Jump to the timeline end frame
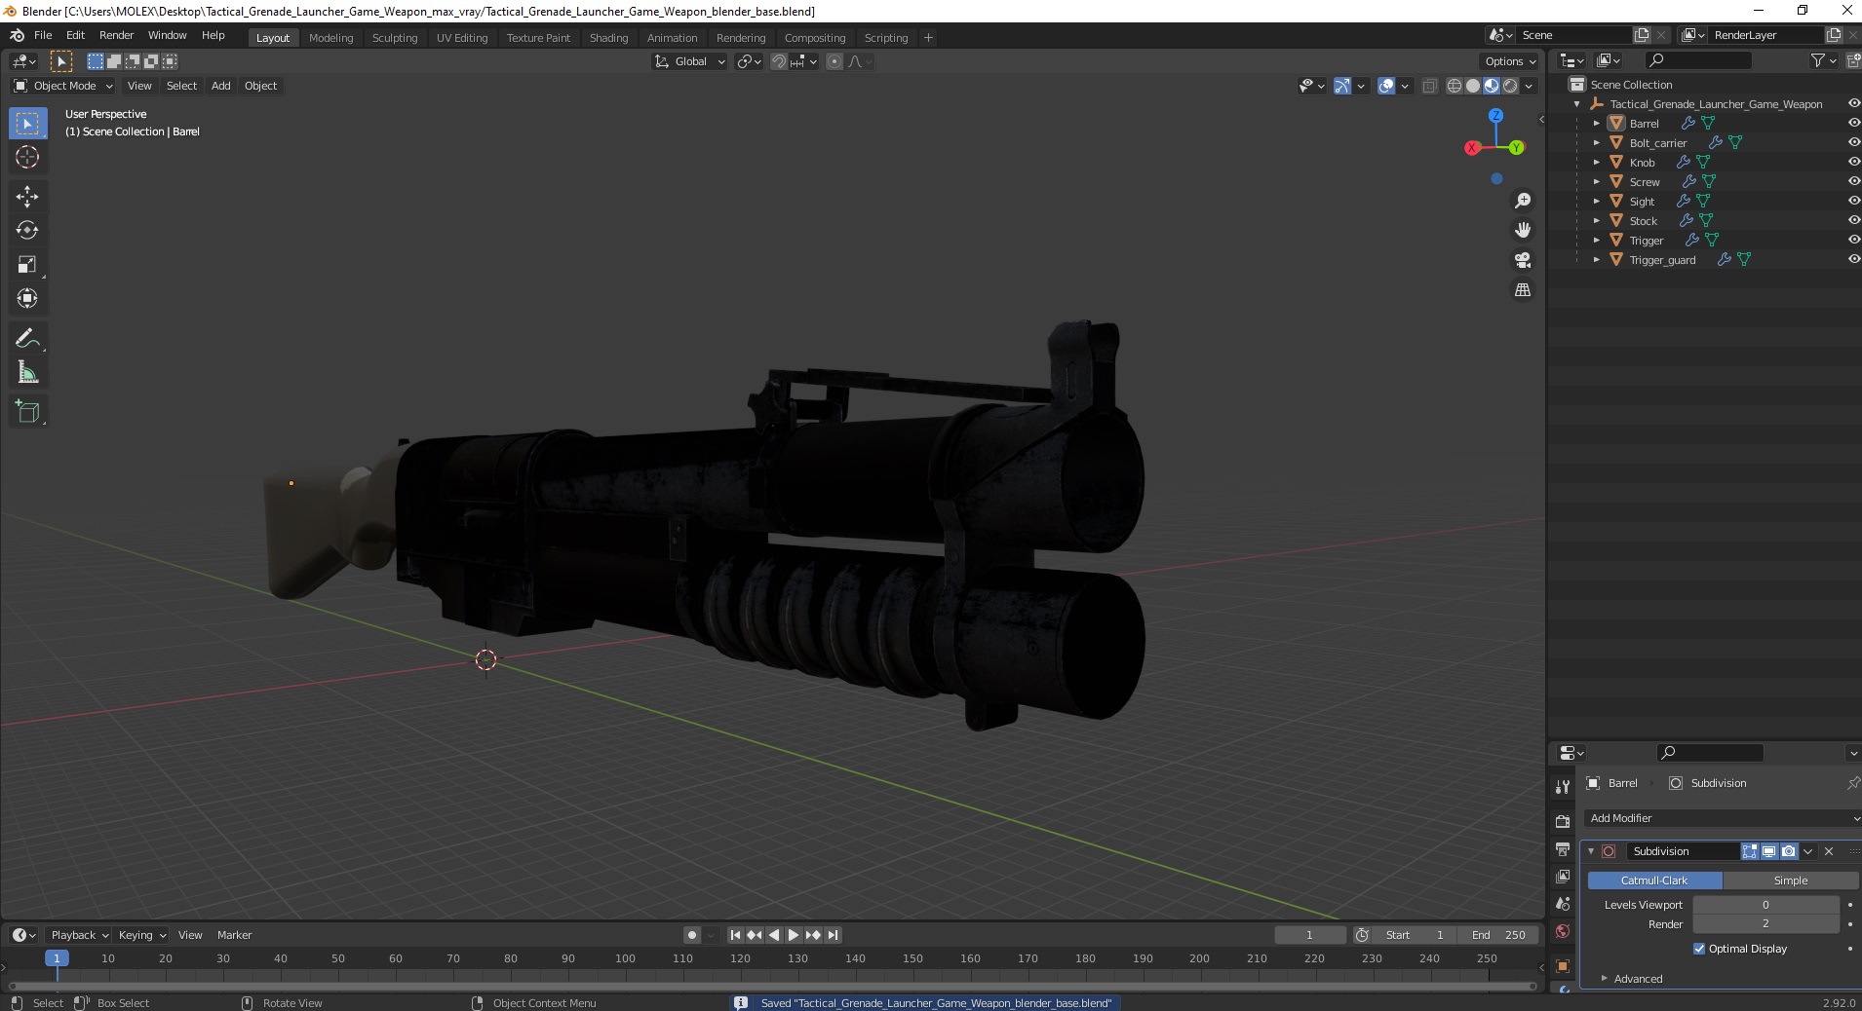This screenshot has height=1011, width=1862. [x=833, y=935]
